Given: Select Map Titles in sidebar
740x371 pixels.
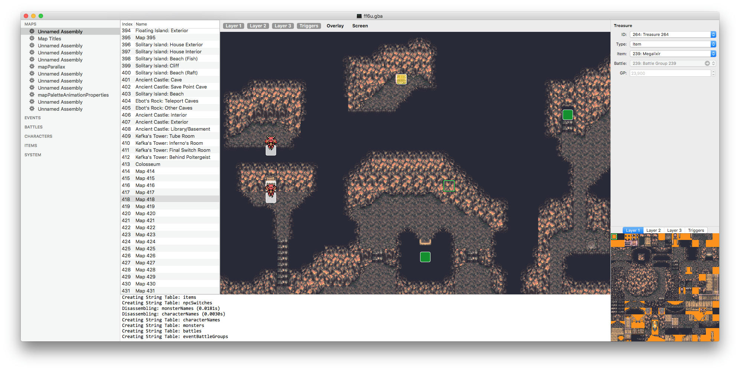Looking at the screenshot, I should point(49,39).
